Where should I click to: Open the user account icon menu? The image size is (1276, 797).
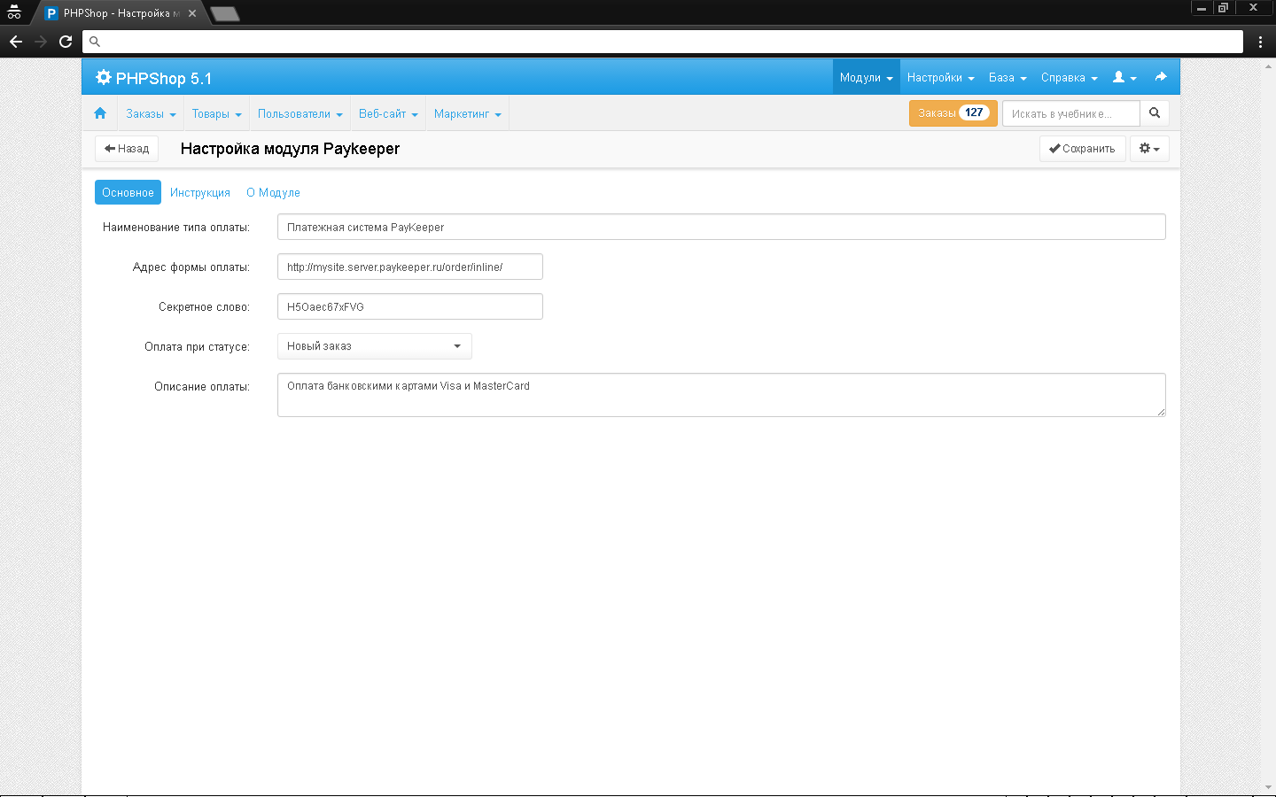coord(1124,77)
